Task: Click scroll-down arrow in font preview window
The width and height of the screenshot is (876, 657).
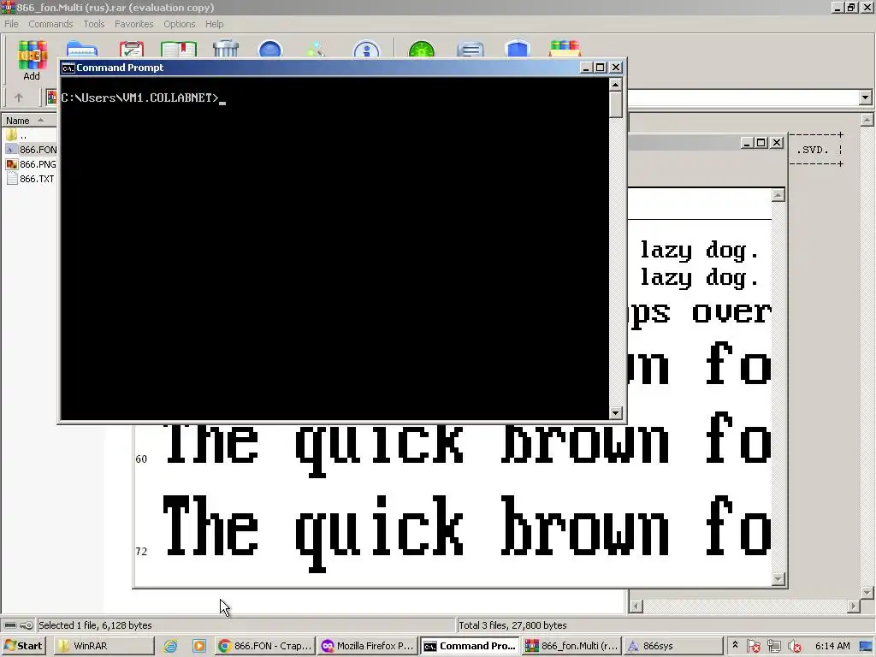Action: pyautogui.click(x=778, y=579)
